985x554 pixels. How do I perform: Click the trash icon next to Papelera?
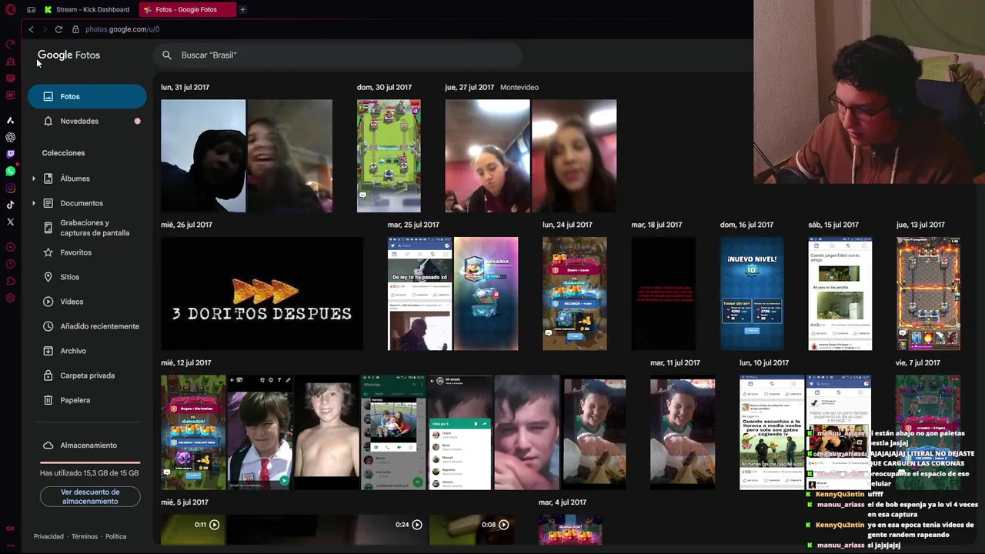(x=48, y=400)
